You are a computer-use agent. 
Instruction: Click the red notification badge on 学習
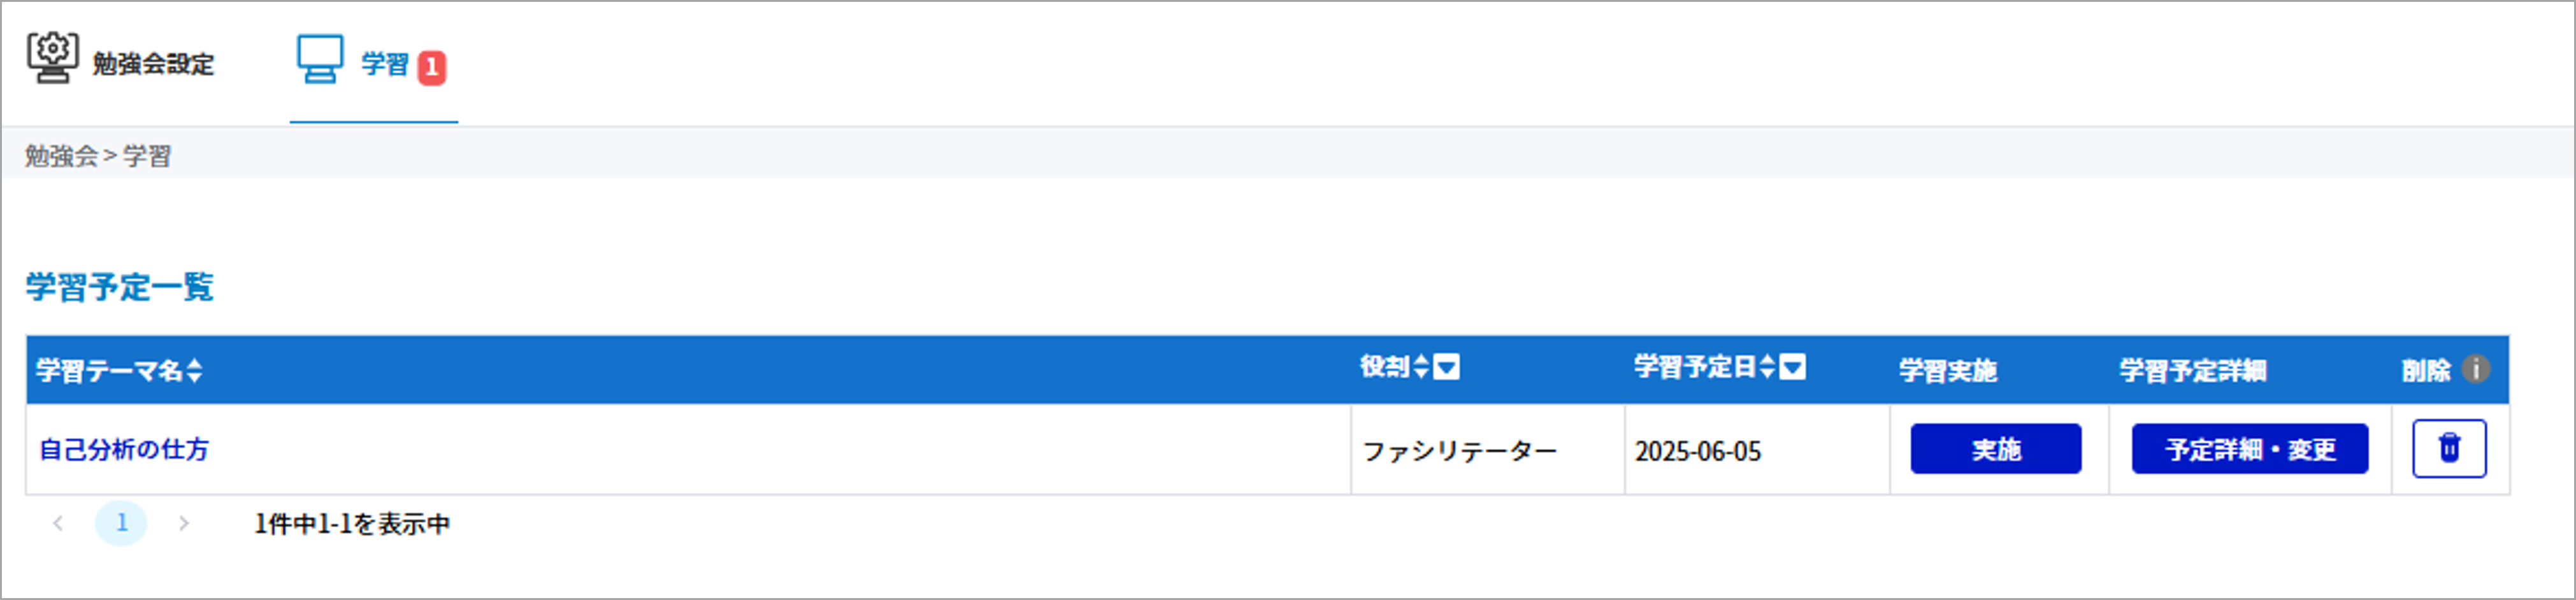pyautogui.click(x=431, y=67)
